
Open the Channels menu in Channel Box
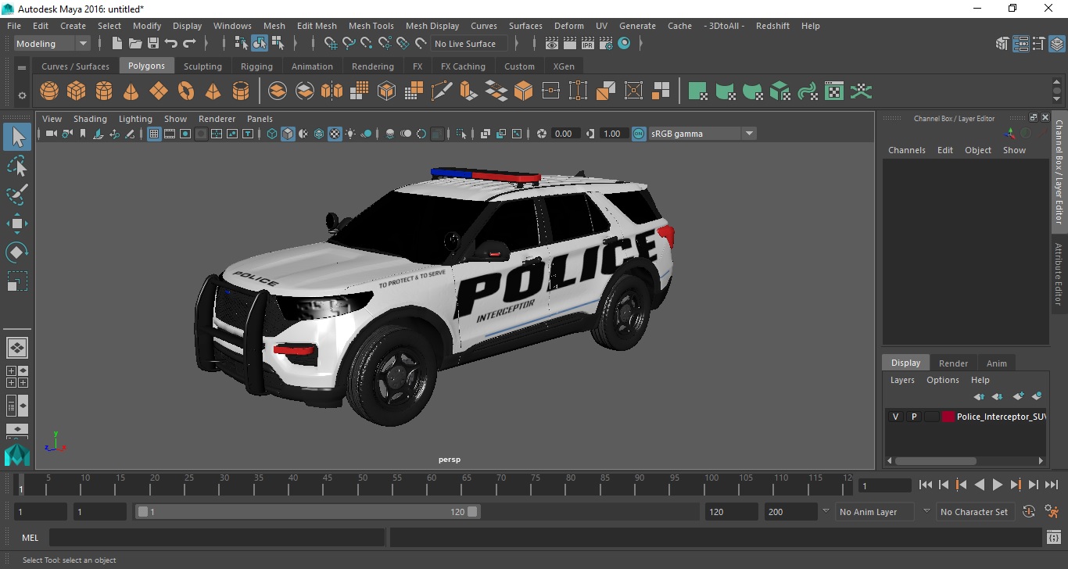tap(906, 150)
